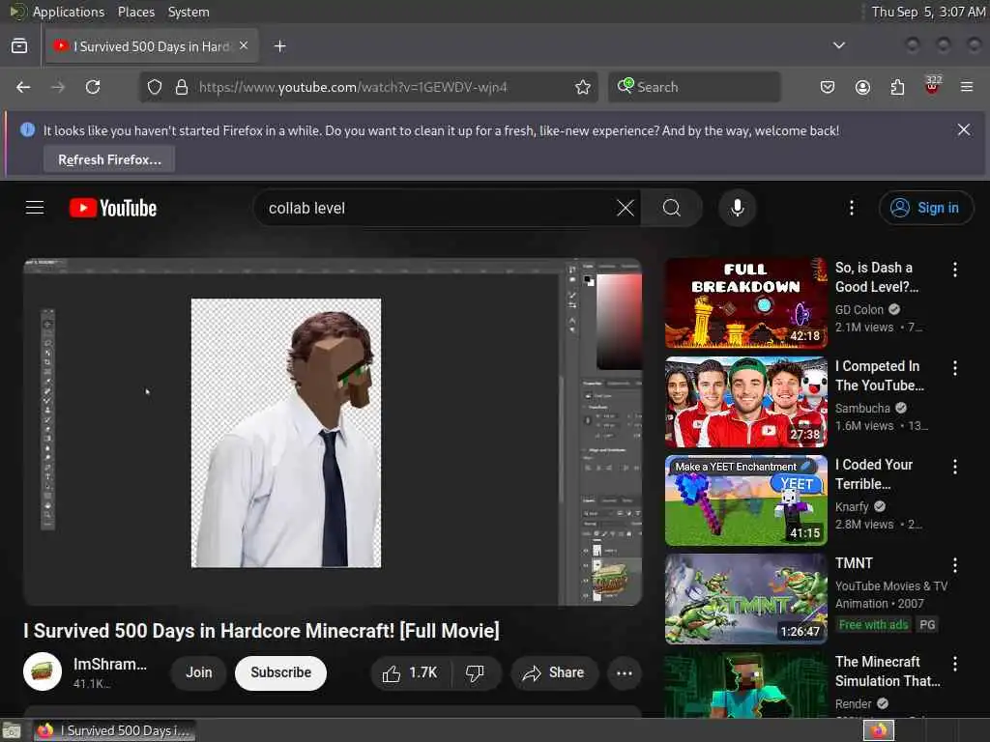Open the tracking protection shield
Image resolution: width=990 pixels, height=742 pixels.
click(x=155, y=87)
